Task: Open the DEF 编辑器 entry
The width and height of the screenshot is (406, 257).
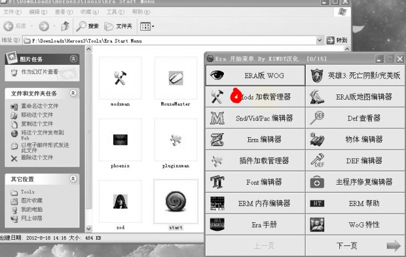Action: pyautogui.click(x=355, y=161)
